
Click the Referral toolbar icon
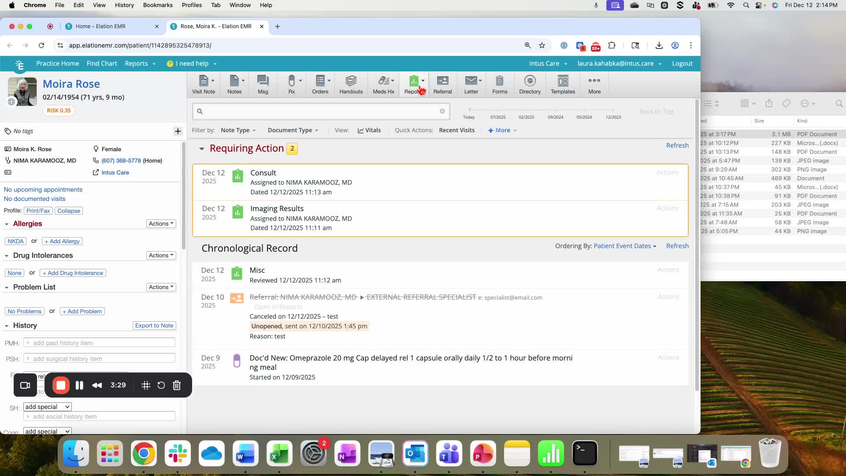(x=442, y=84)
